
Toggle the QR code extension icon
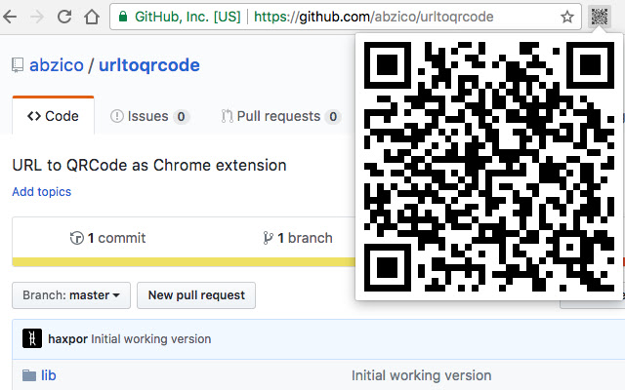[600, 17]
